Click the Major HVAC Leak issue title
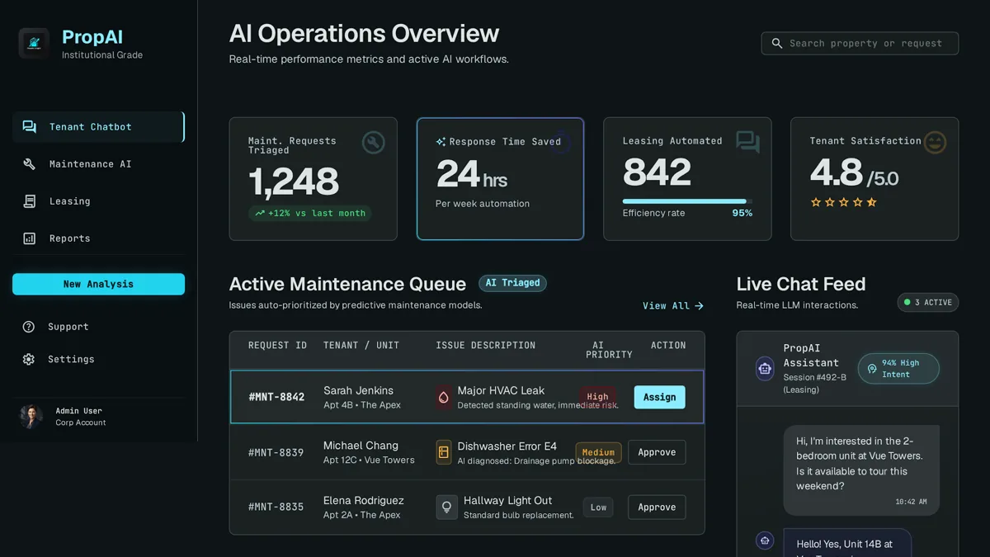The image size is (990, 557). 501,390
